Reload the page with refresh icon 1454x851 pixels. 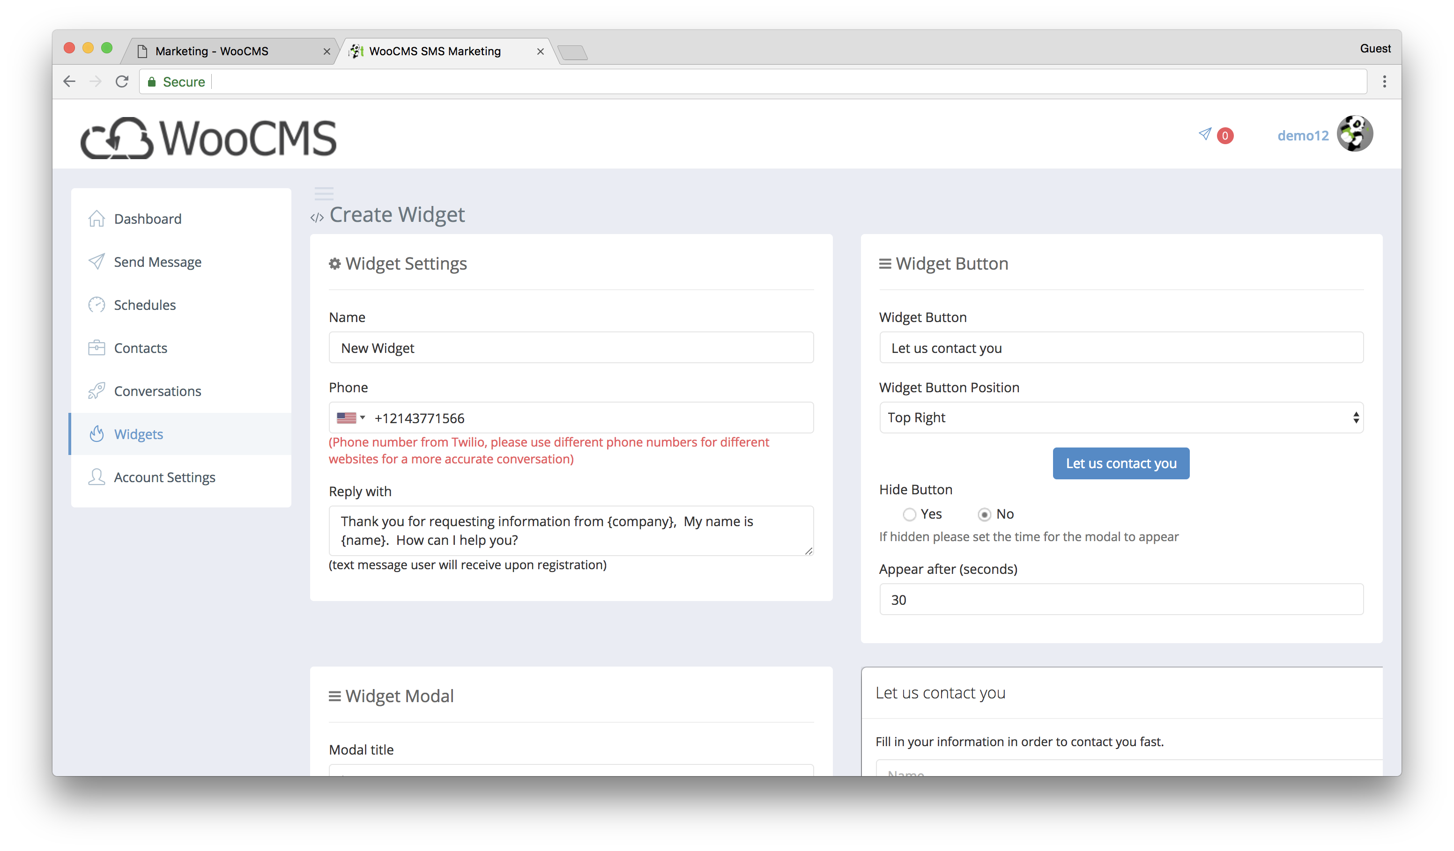[122, 82]
